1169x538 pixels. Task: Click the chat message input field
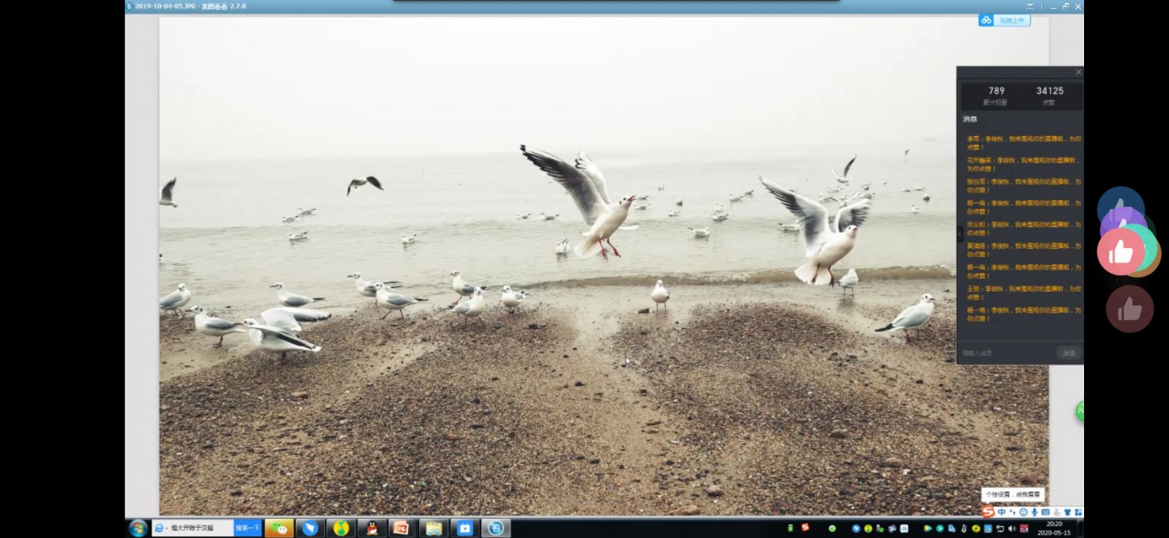[1005, 353]
